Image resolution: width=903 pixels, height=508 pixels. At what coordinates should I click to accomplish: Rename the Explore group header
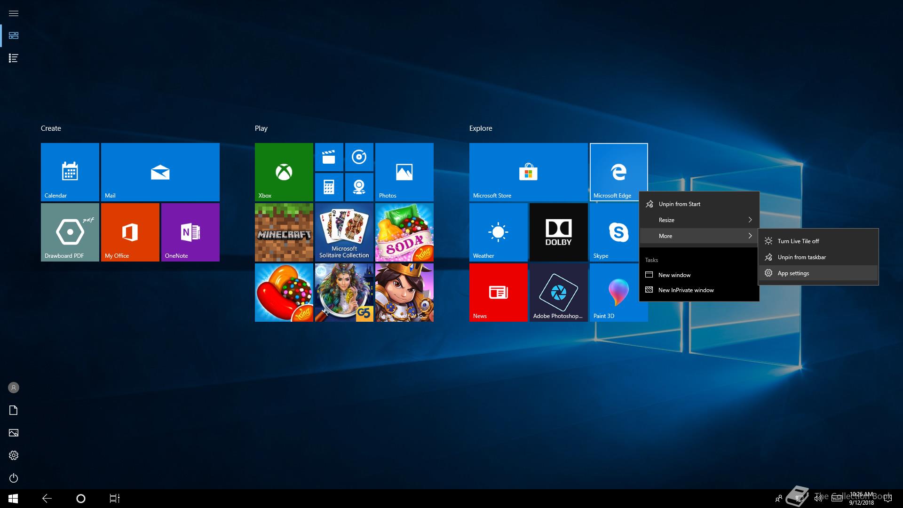(x=481, y=128)
